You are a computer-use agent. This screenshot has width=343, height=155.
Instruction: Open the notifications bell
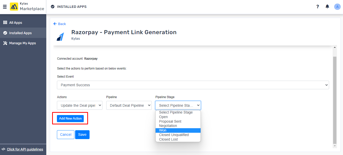(327, 7)
